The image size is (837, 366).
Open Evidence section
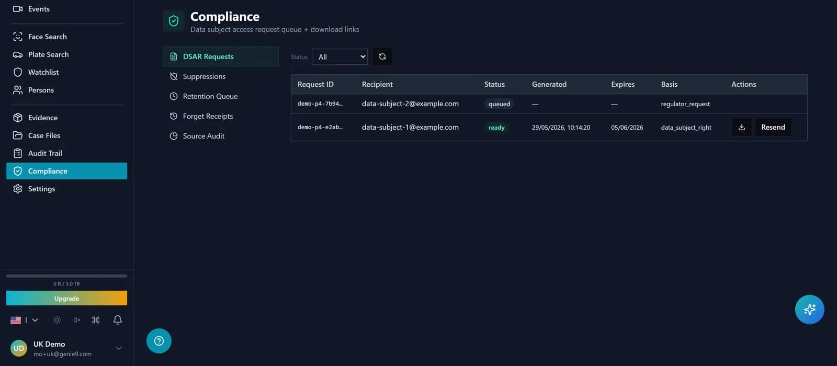click(66, 118)
